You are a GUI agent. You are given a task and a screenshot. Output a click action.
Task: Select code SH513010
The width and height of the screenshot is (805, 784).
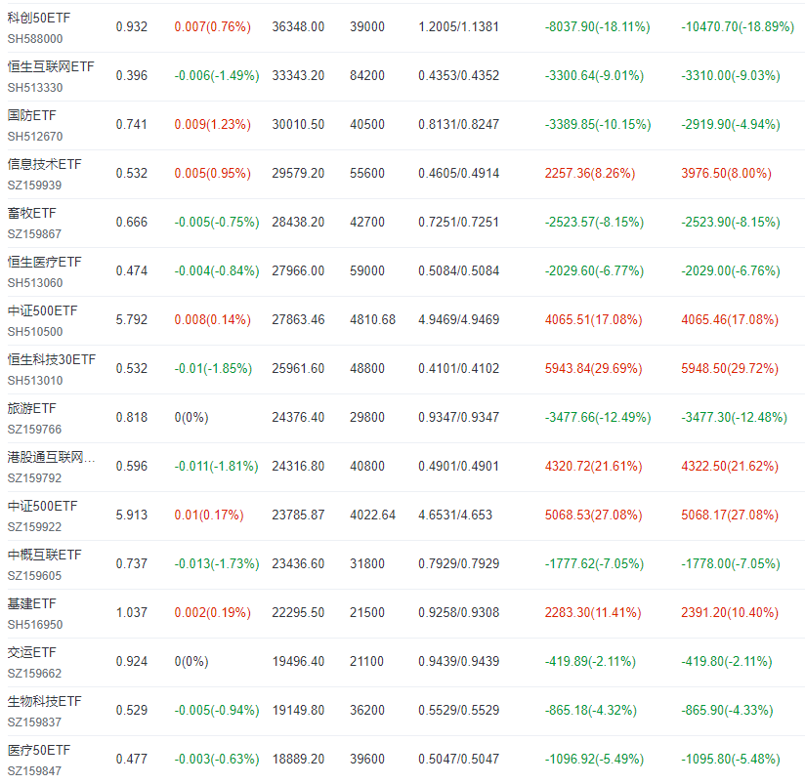click(35, 381)
